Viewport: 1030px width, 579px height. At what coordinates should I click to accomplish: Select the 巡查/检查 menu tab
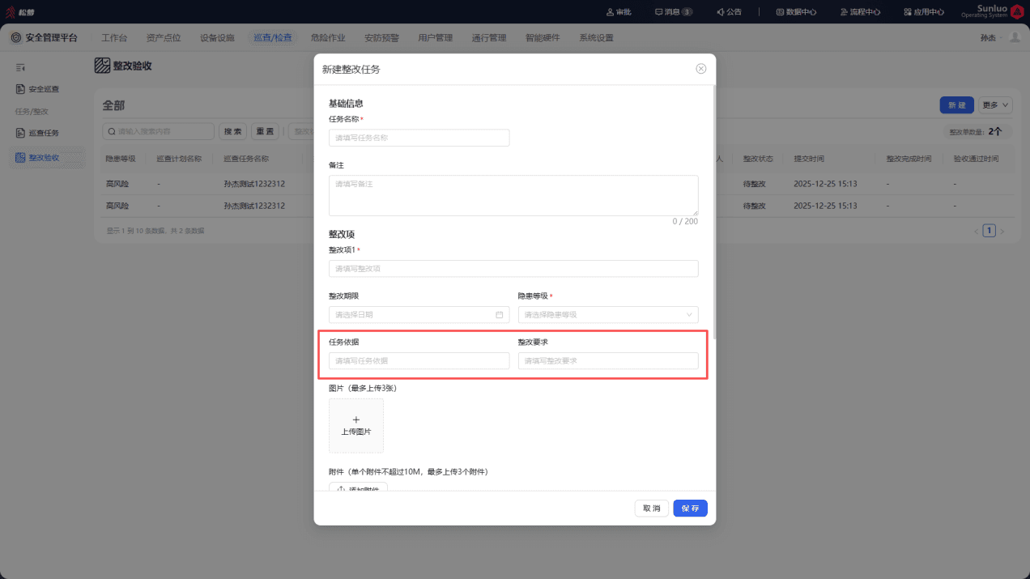[x=272, y=38]
